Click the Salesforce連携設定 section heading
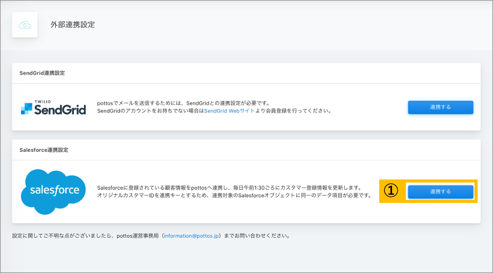493x273 pixels. (x=44, y=150)
